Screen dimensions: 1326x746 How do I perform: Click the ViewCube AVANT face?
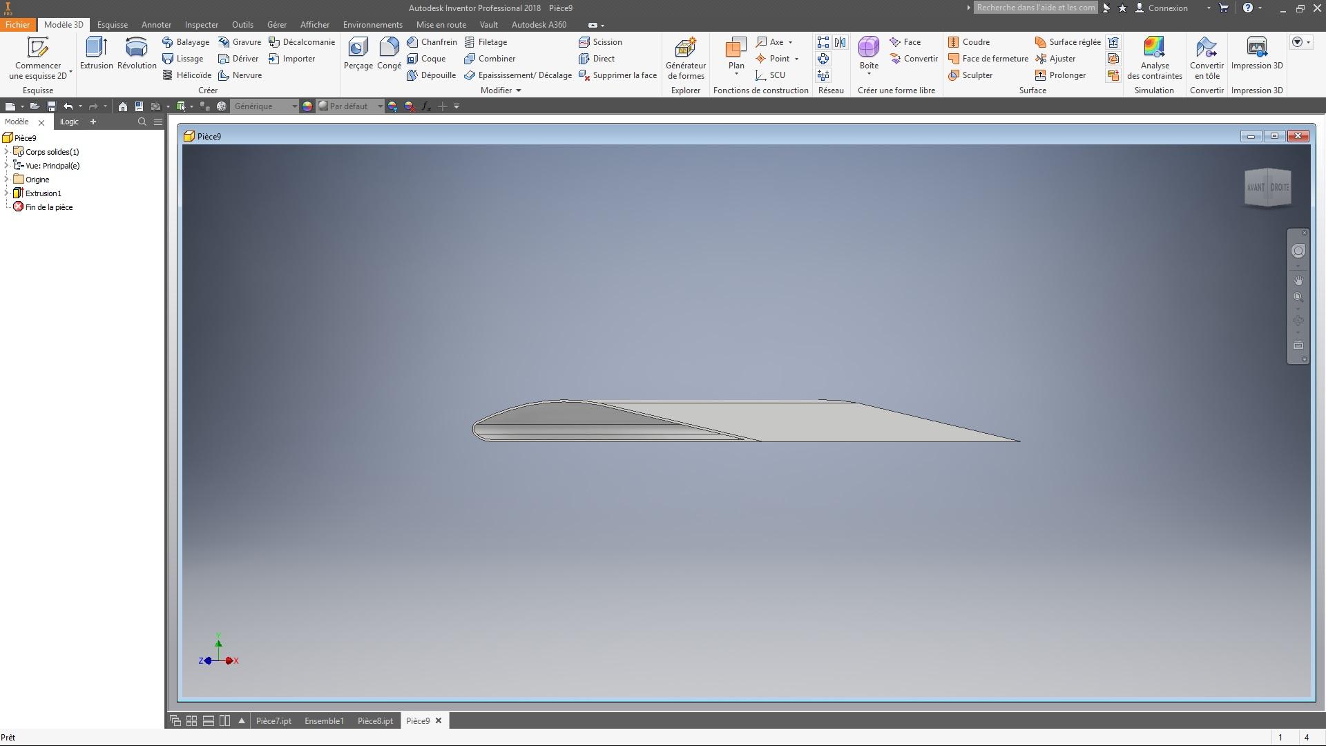pyautogui.click(x=1255, y=188)
